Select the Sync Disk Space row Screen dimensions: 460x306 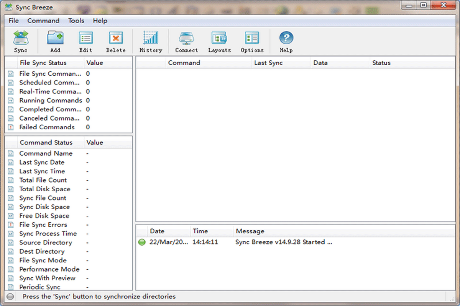coord(69,207)
